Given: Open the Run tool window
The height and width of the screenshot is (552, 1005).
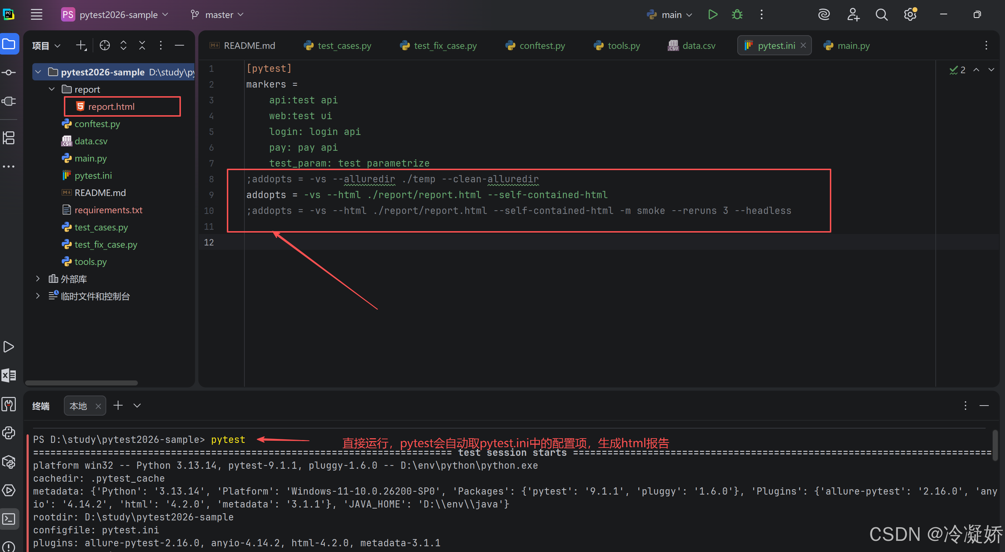Looking at the screenshot, I should 9,347.
